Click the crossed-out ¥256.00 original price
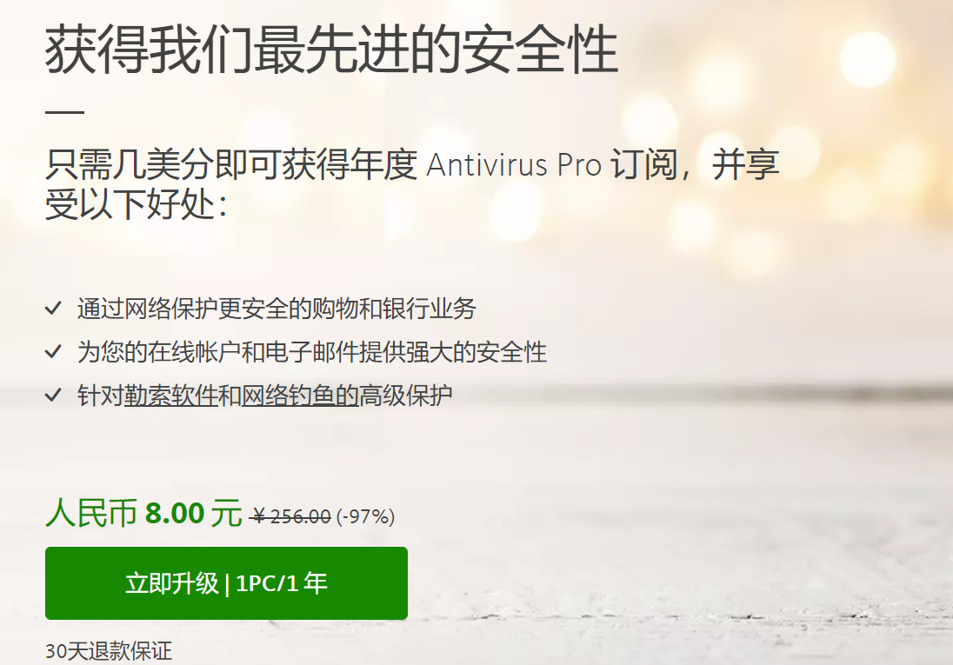 point(291,516)
